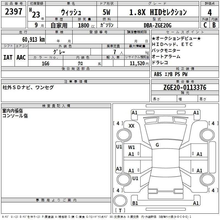The height and width of the screenshot is (220, 220).
Task: Click lot number 2397
Action: coord(14,12)
